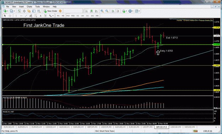
Task: Expand the Indicators dropdown arrow
Action: [126, 11]
